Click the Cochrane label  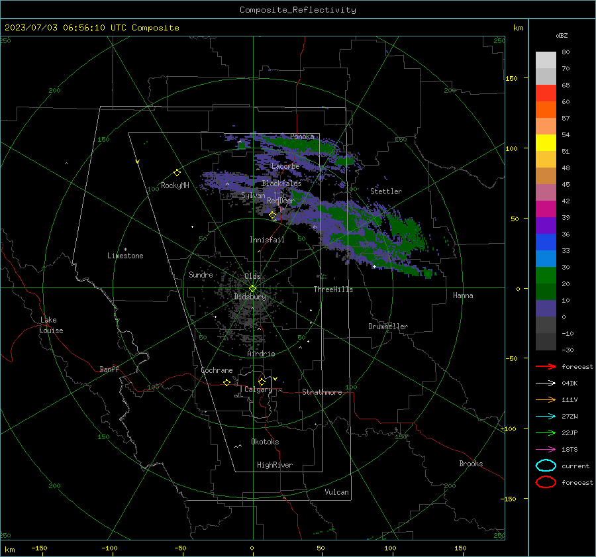click(217, 370)
